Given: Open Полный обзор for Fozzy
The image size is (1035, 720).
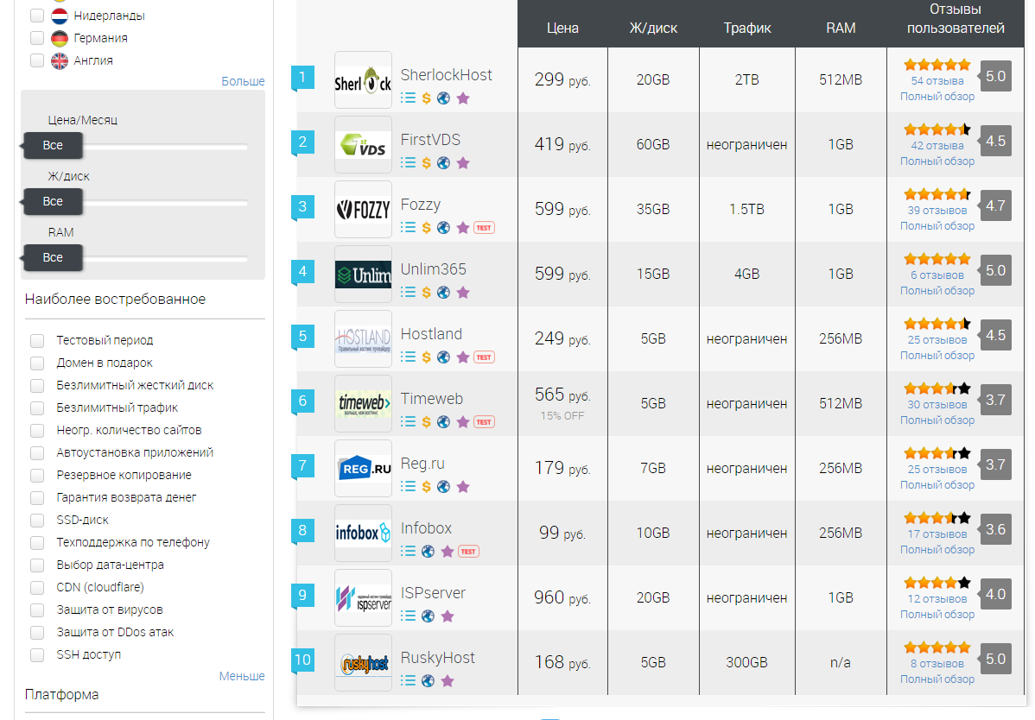Looking at the screenshot, I should [937, 225].
